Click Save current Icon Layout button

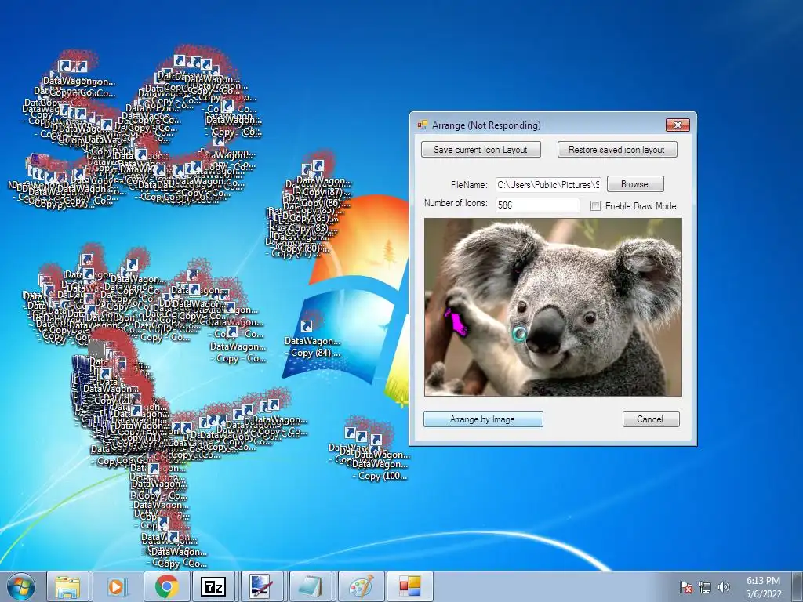[x=481, y=150]
